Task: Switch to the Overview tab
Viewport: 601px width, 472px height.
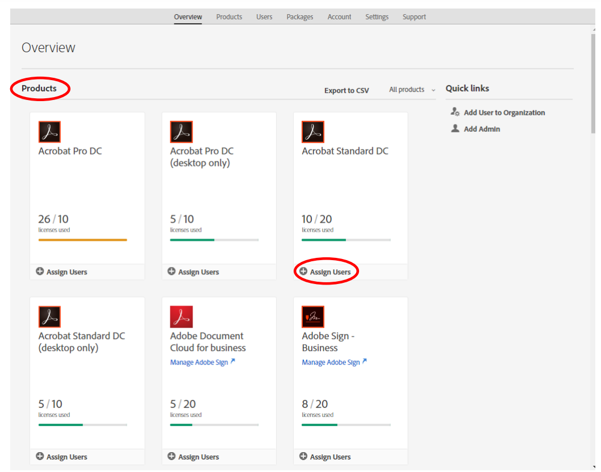Action: pyautogui.click(x=188, y=17)
